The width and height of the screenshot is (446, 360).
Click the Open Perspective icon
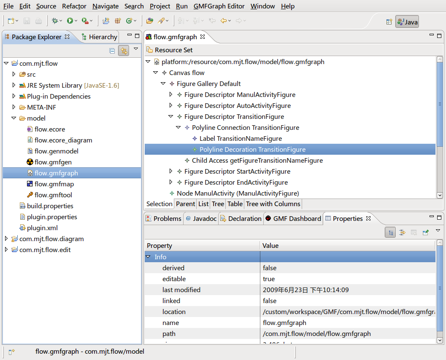click(x=389, y=22)
